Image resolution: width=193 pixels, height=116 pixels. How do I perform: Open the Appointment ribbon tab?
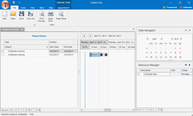pos(63,8)
